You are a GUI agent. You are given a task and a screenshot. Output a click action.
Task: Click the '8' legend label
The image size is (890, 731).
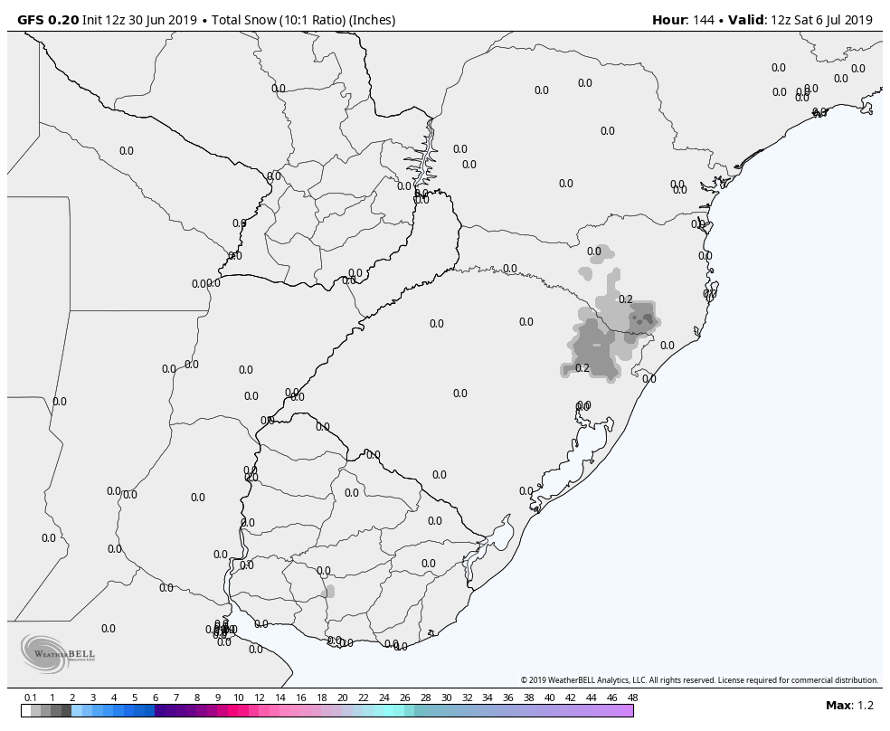click(197, 698)
